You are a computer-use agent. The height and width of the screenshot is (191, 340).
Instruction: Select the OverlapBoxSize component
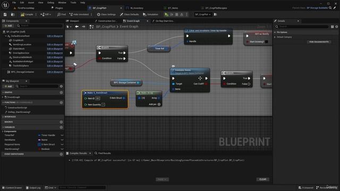(x=21, y=53)
